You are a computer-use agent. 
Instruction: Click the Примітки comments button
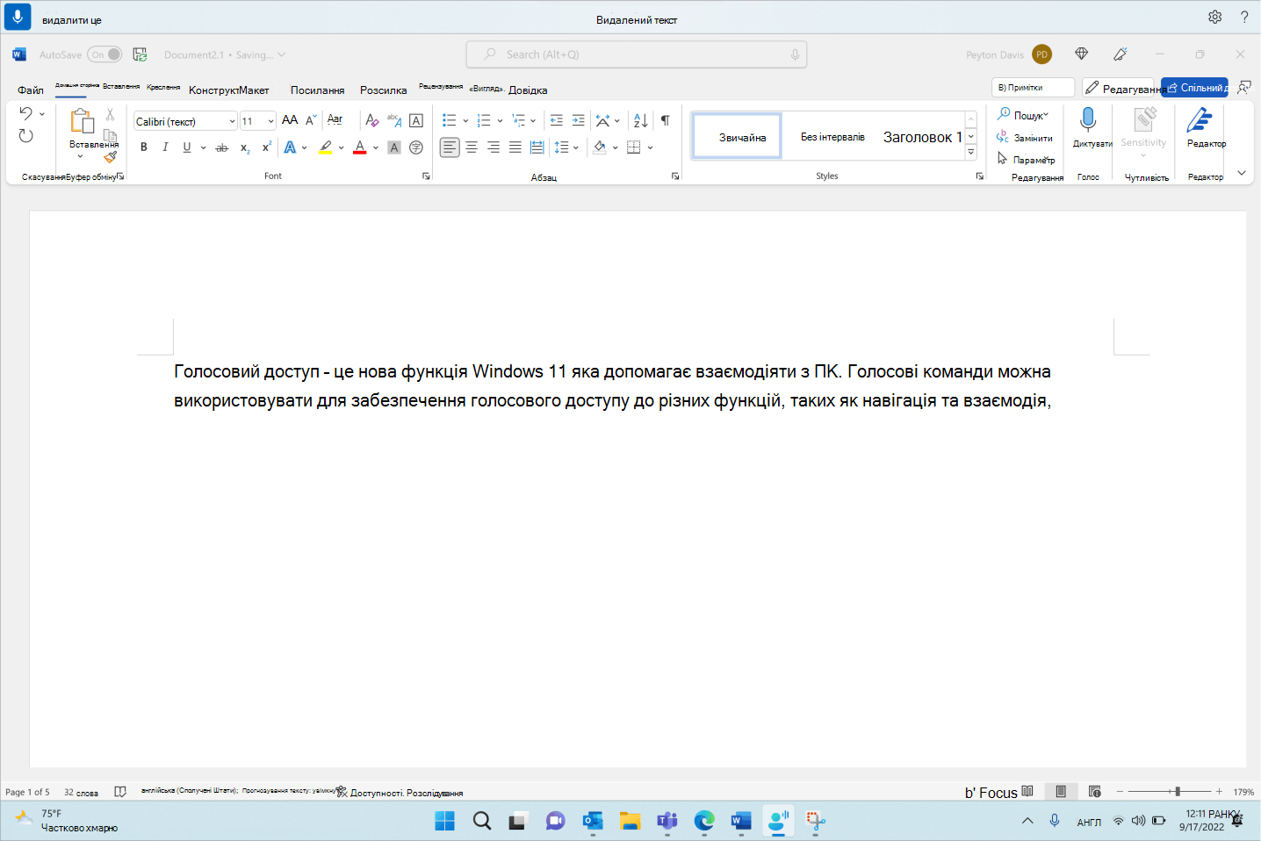tap(1033, 88)
